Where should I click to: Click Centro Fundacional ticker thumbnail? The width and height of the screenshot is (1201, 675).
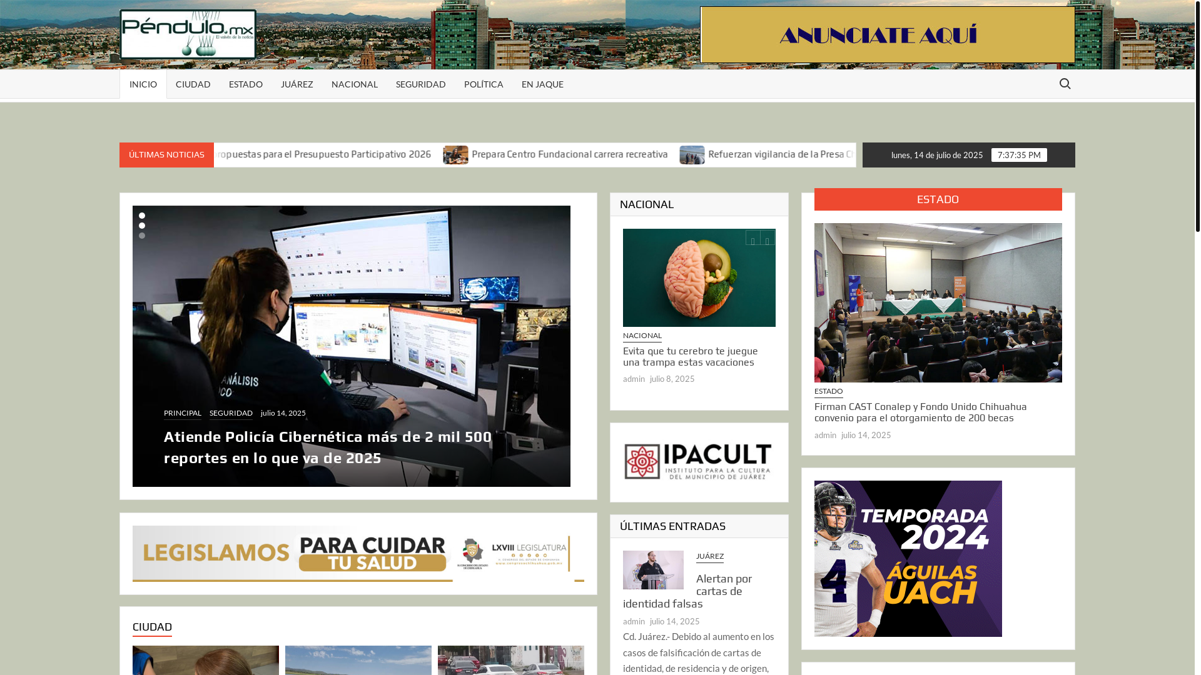[x=455, y=155]
